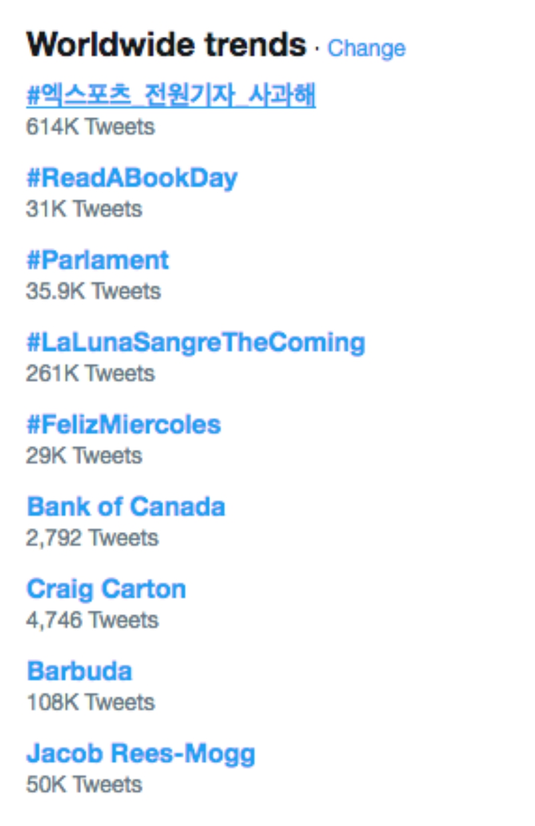Click the 29K Tweets count text
Viewport: 535px width, 826px height.
tap(84, 455)
